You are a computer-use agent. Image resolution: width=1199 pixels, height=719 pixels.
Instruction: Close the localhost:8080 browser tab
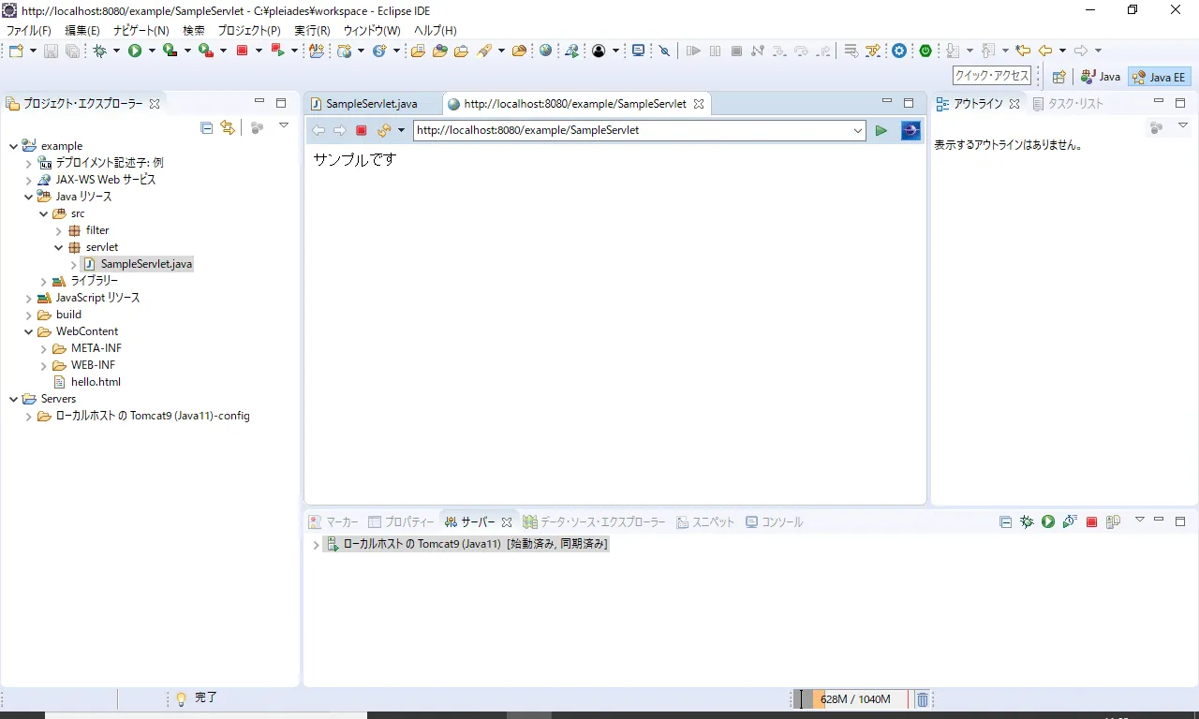(699, 104)
